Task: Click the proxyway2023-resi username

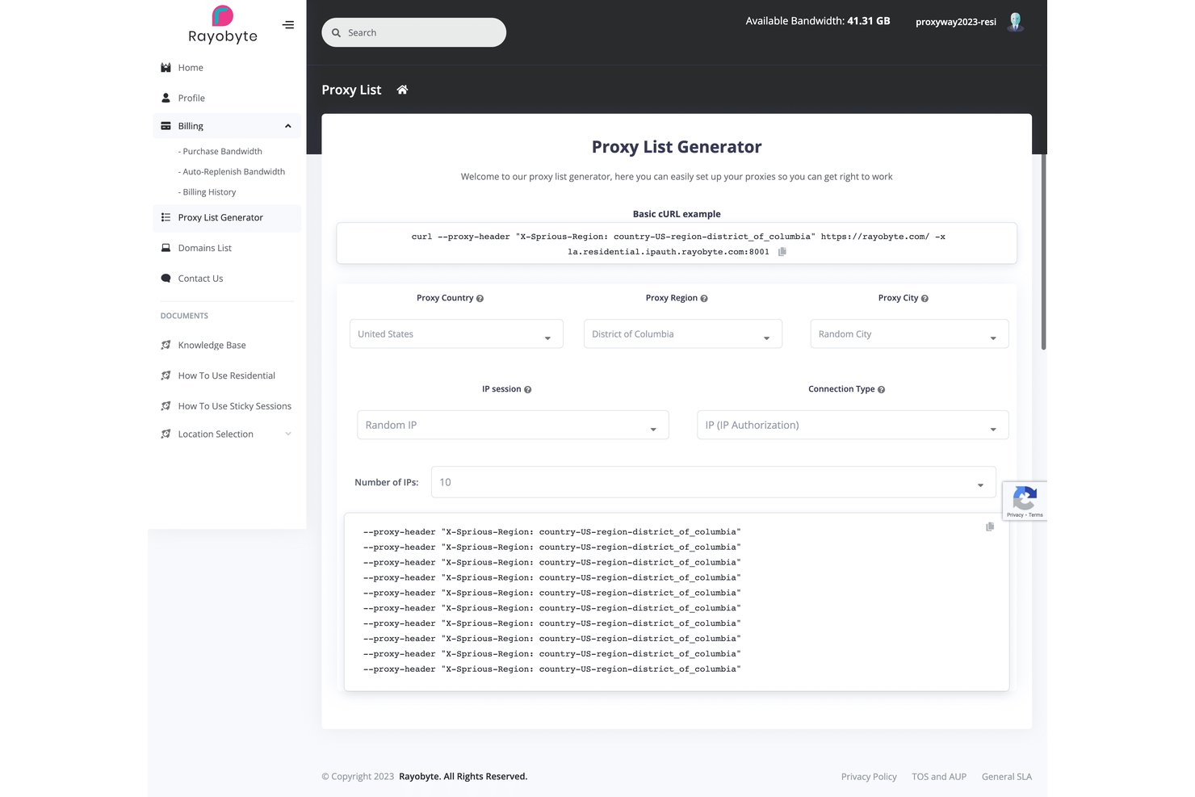Action: coord(956,22)
